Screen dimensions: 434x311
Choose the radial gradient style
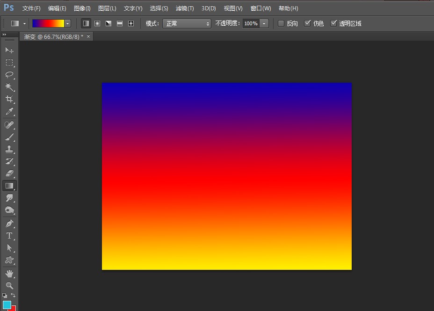coord(97,23)
